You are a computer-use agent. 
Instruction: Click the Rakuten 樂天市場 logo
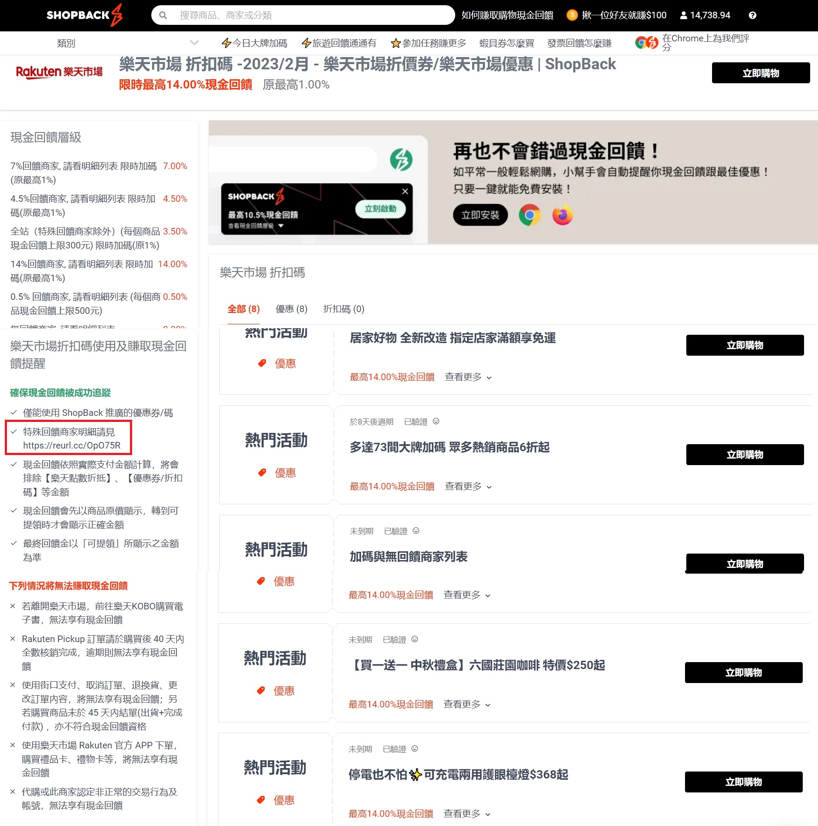[x=59, y=72]
